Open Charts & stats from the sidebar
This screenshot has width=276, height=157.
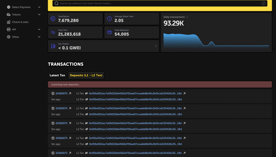pos(20,22)
